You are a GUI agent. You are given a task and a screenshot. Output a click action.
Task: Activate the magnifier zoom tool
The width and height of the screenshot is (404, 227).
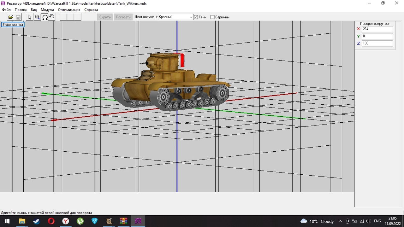(37, 17)
